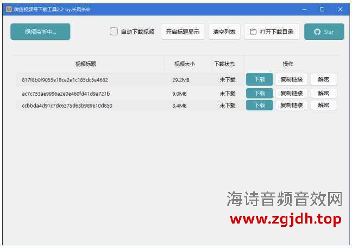Click the 视频监听中 listening button

tap(40, 32)
